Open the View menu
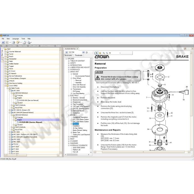The width and height of the screenshot is (194, 194). (8, 39)
